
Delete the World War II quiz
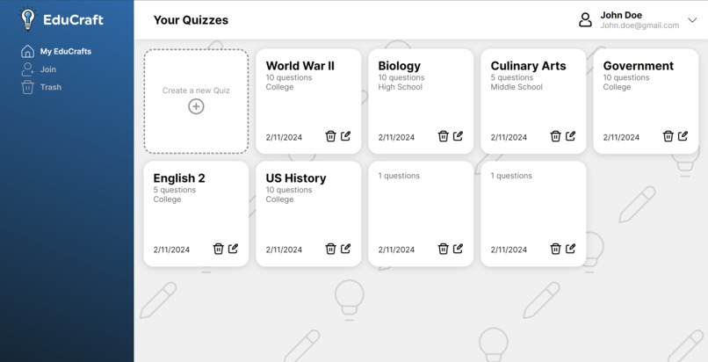pyautogui.click(x=330, y=136)
